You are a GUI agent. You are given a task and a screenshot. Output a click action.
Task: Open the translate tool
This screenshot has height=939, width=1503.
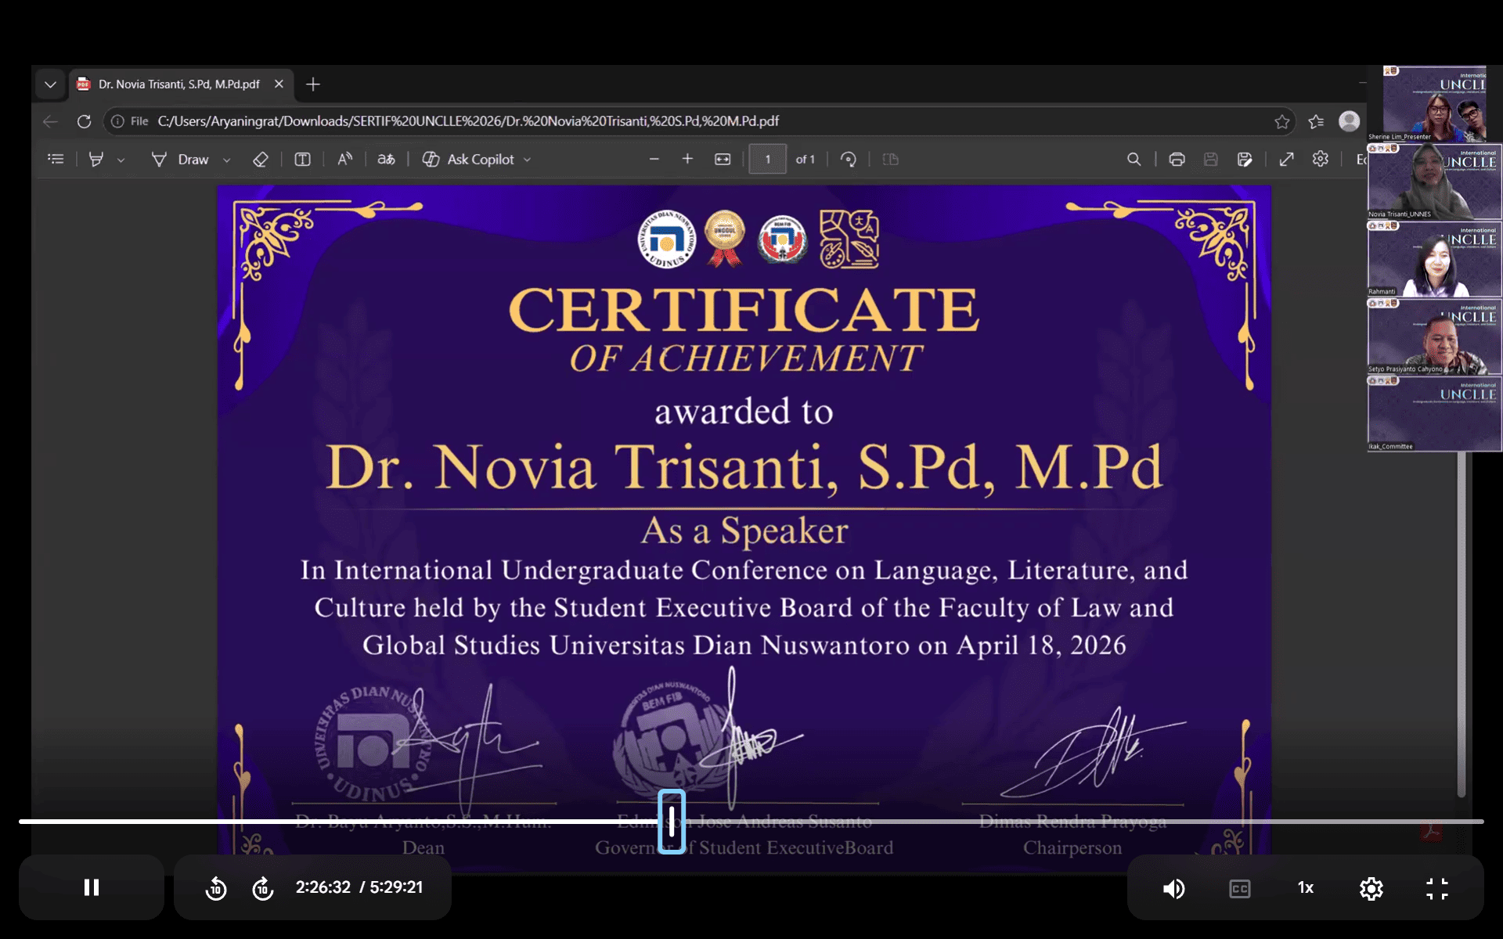[386, 159]
